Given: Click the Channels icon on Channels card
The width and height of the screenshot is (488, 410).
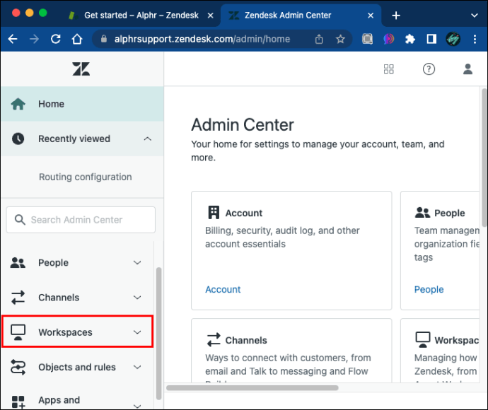Looking at the screenshot, I should click(214, 340).
